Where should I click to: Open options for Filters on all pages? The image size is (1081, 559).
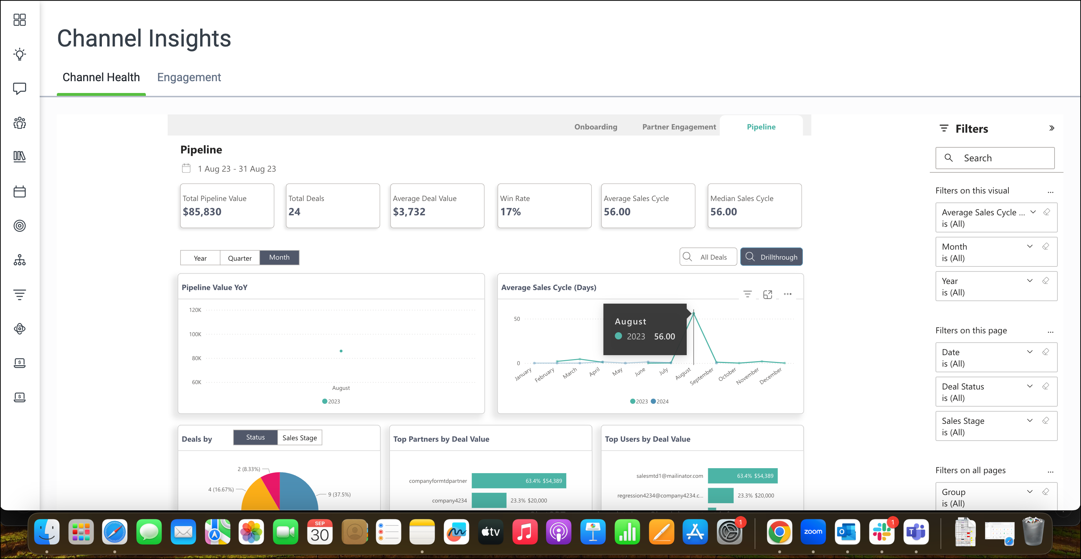[1050, 472]
